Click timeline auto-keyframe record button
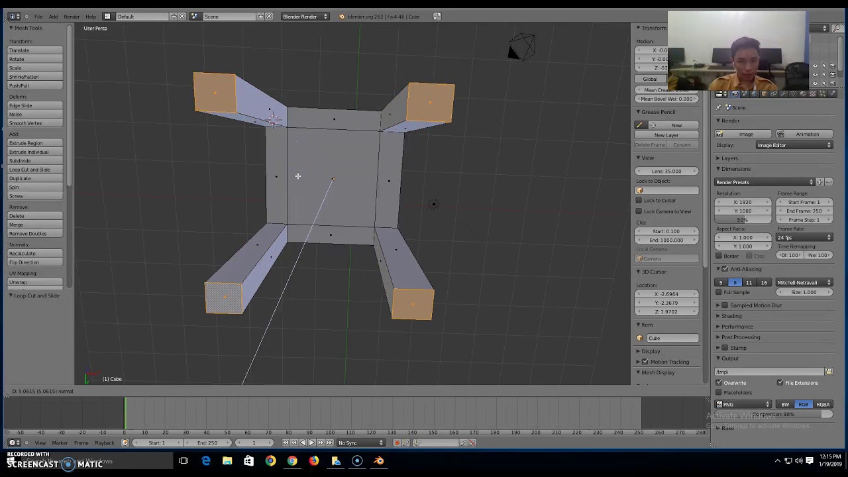The height and width of the screenshot is (477, 848). [397, 443]
